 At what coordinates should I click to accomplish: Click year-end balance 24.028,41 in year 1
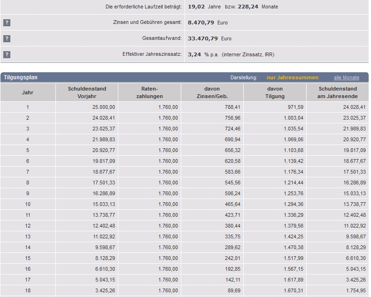tap(355, 107)
